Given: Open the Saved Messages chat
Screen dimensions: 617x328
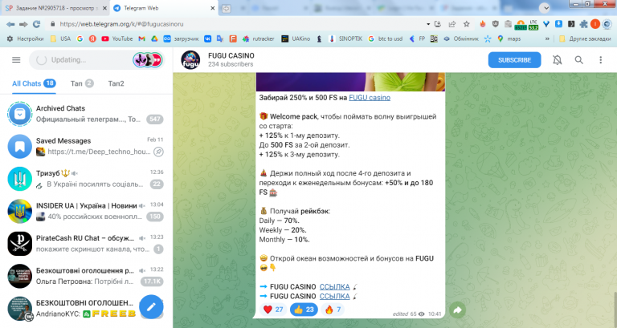Looking at the screenshot, I should pyautogui.click(x=86, y=146).
